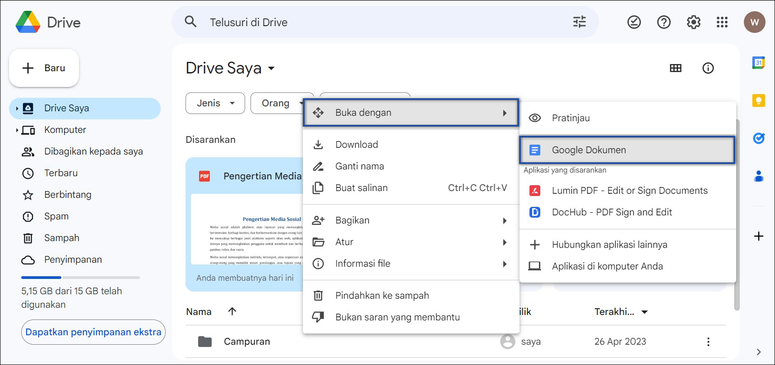Click the search magnifier icon
The width and height of the screenshot is (775, 365).
point(190,22)
